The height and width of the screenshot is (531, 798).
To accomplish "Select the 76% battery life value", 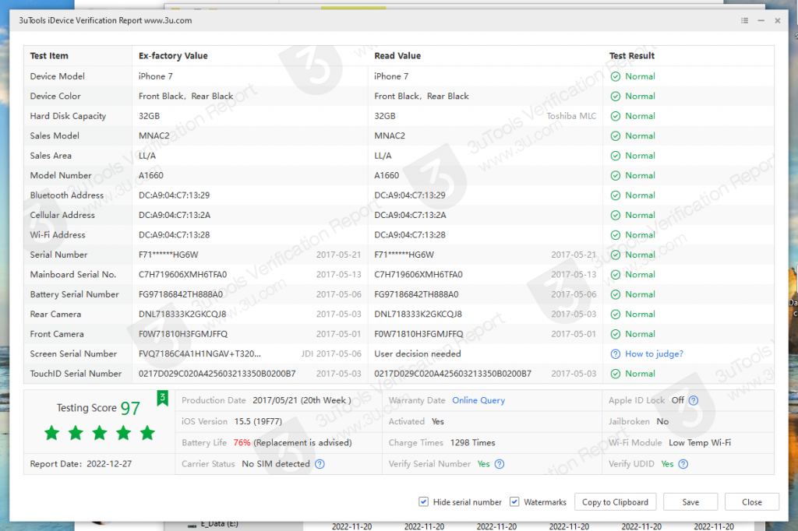I will 242,442.
